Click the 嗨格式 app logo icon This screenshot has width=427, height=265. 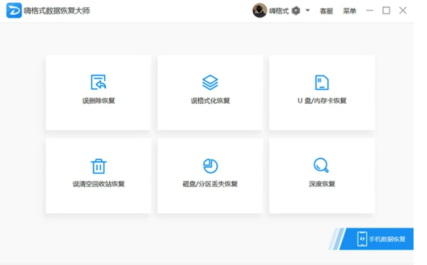pos(14,11)
